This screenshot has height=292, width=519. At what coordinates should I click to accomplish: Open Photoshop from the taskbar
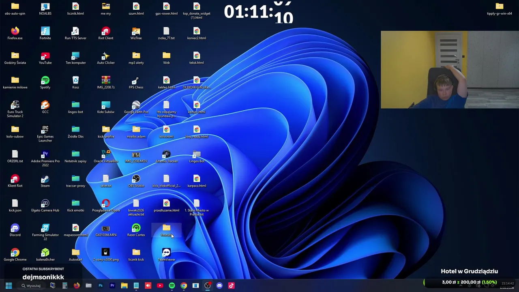click(x=101, y=286)
